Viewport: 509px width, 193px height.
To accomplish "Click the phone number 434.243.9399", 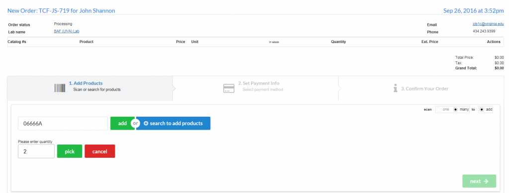I will (484, 31).
